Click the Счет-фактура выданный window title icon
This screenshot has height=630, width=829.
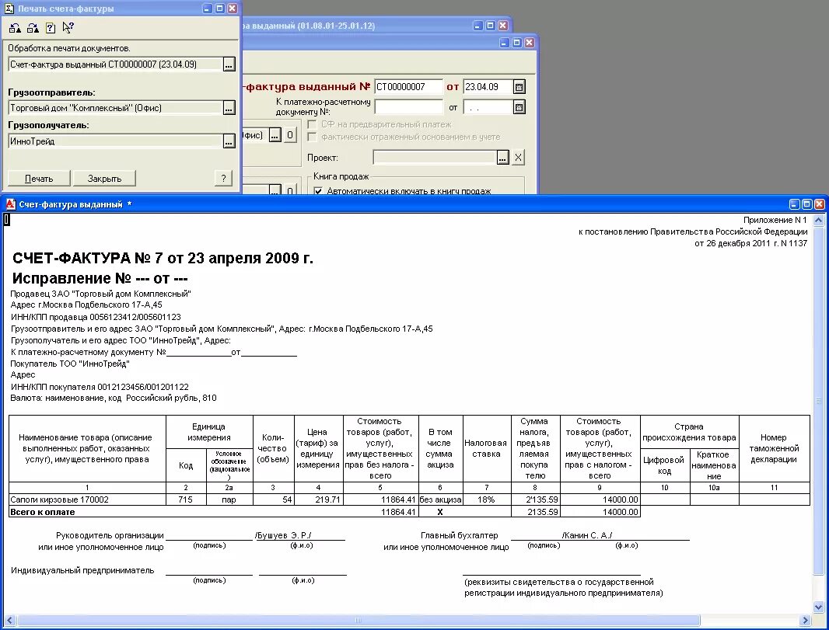[x=11, y=204]
